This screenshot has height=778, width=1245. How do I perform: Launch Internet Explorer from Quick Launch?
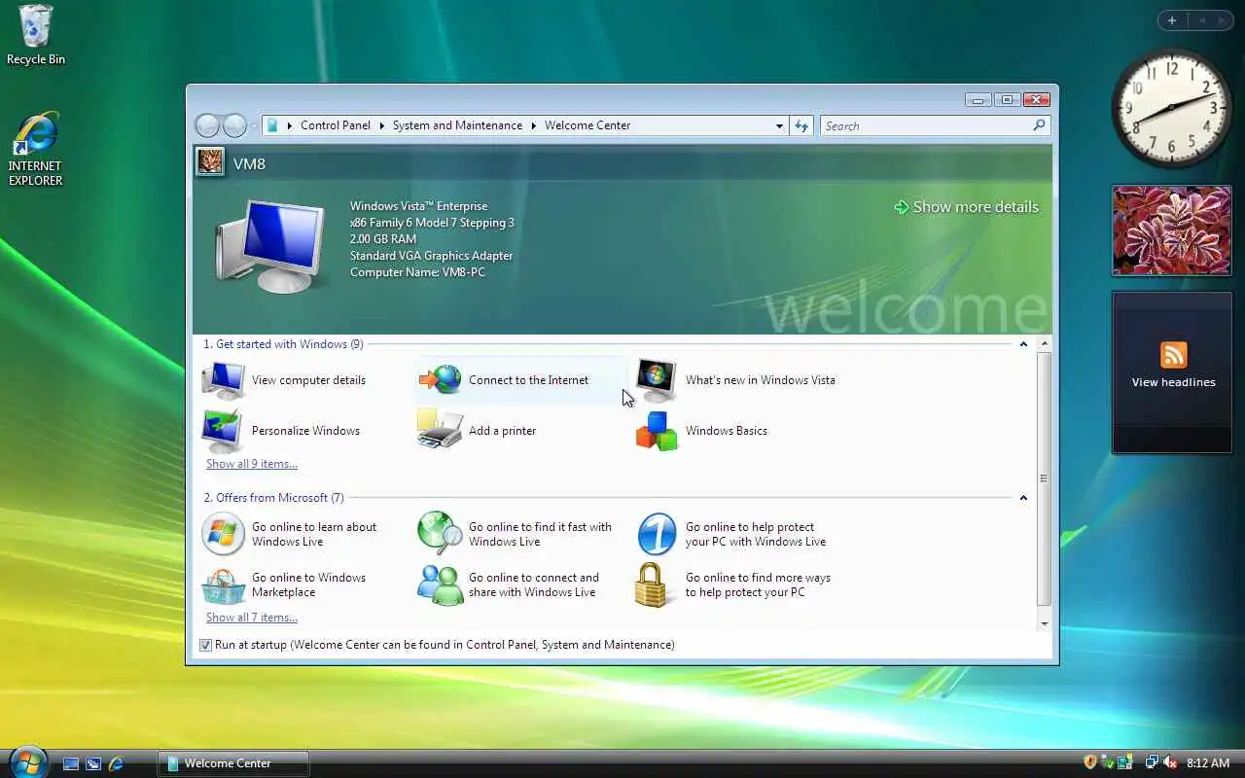116,763
